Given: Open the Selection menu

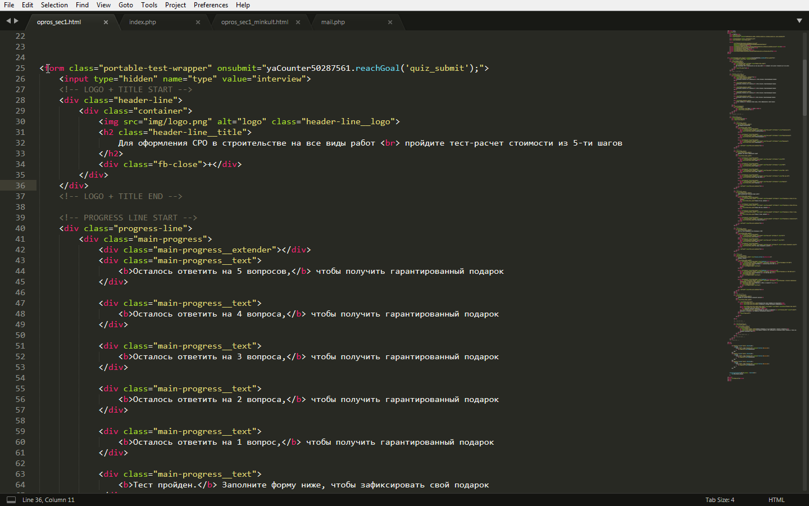Looking at the screenshot, I should pos(54,5).
